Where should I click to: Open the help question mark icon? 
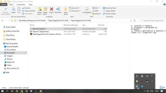click(x=164, y=4)
